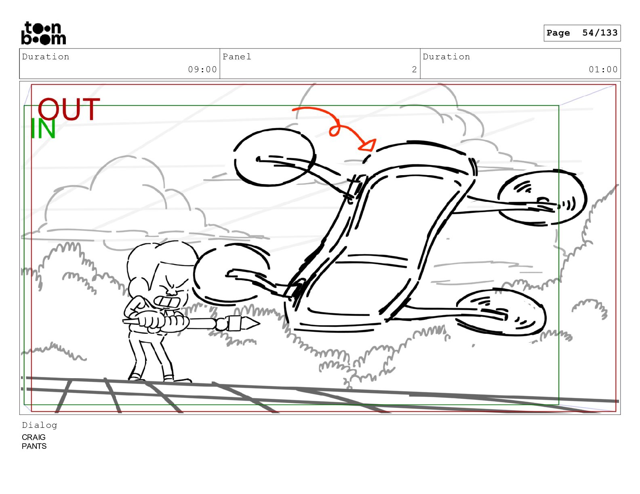This screenshot has width=640, height=494.
Task: Select the left Duration value 09:00
Action: coord(202,69)
